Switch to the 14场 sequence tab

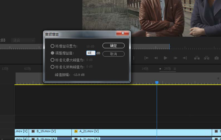click(x=145, y=69)
